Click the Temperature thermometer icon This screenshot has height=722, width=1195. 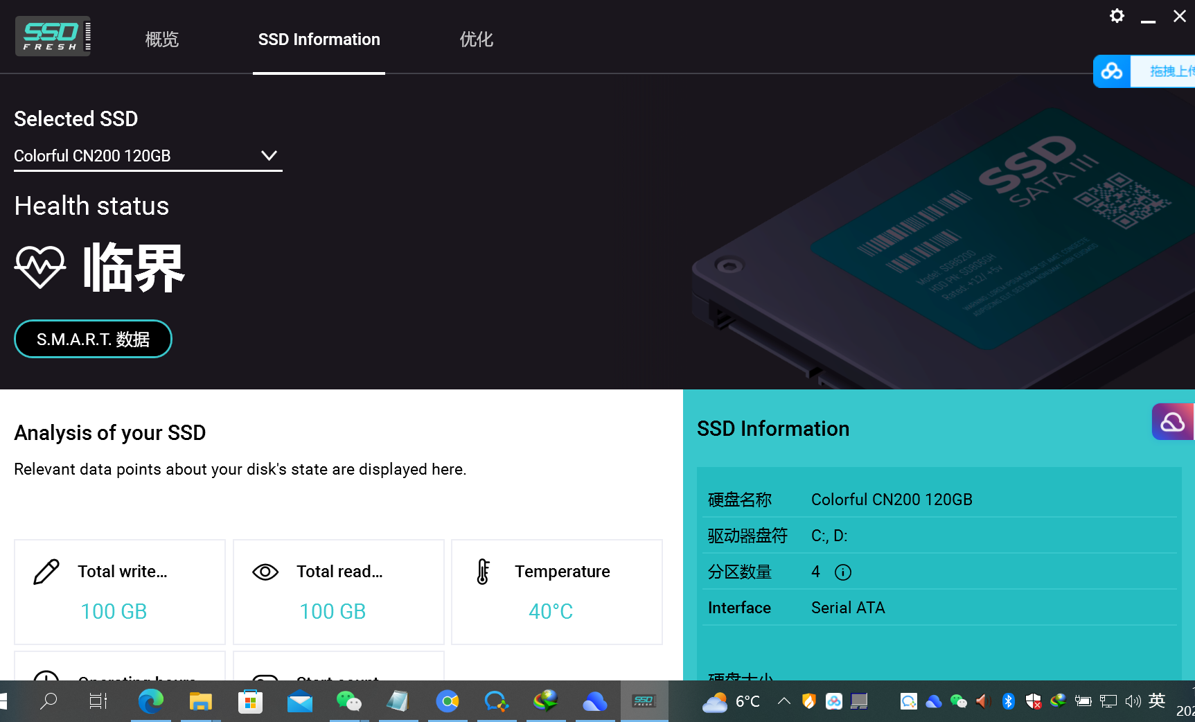click(484, 572)
